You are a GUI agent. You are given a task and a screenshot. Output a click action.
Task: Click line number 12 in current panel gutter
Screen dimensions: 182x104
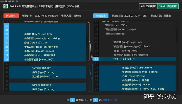tap(96, 25)
